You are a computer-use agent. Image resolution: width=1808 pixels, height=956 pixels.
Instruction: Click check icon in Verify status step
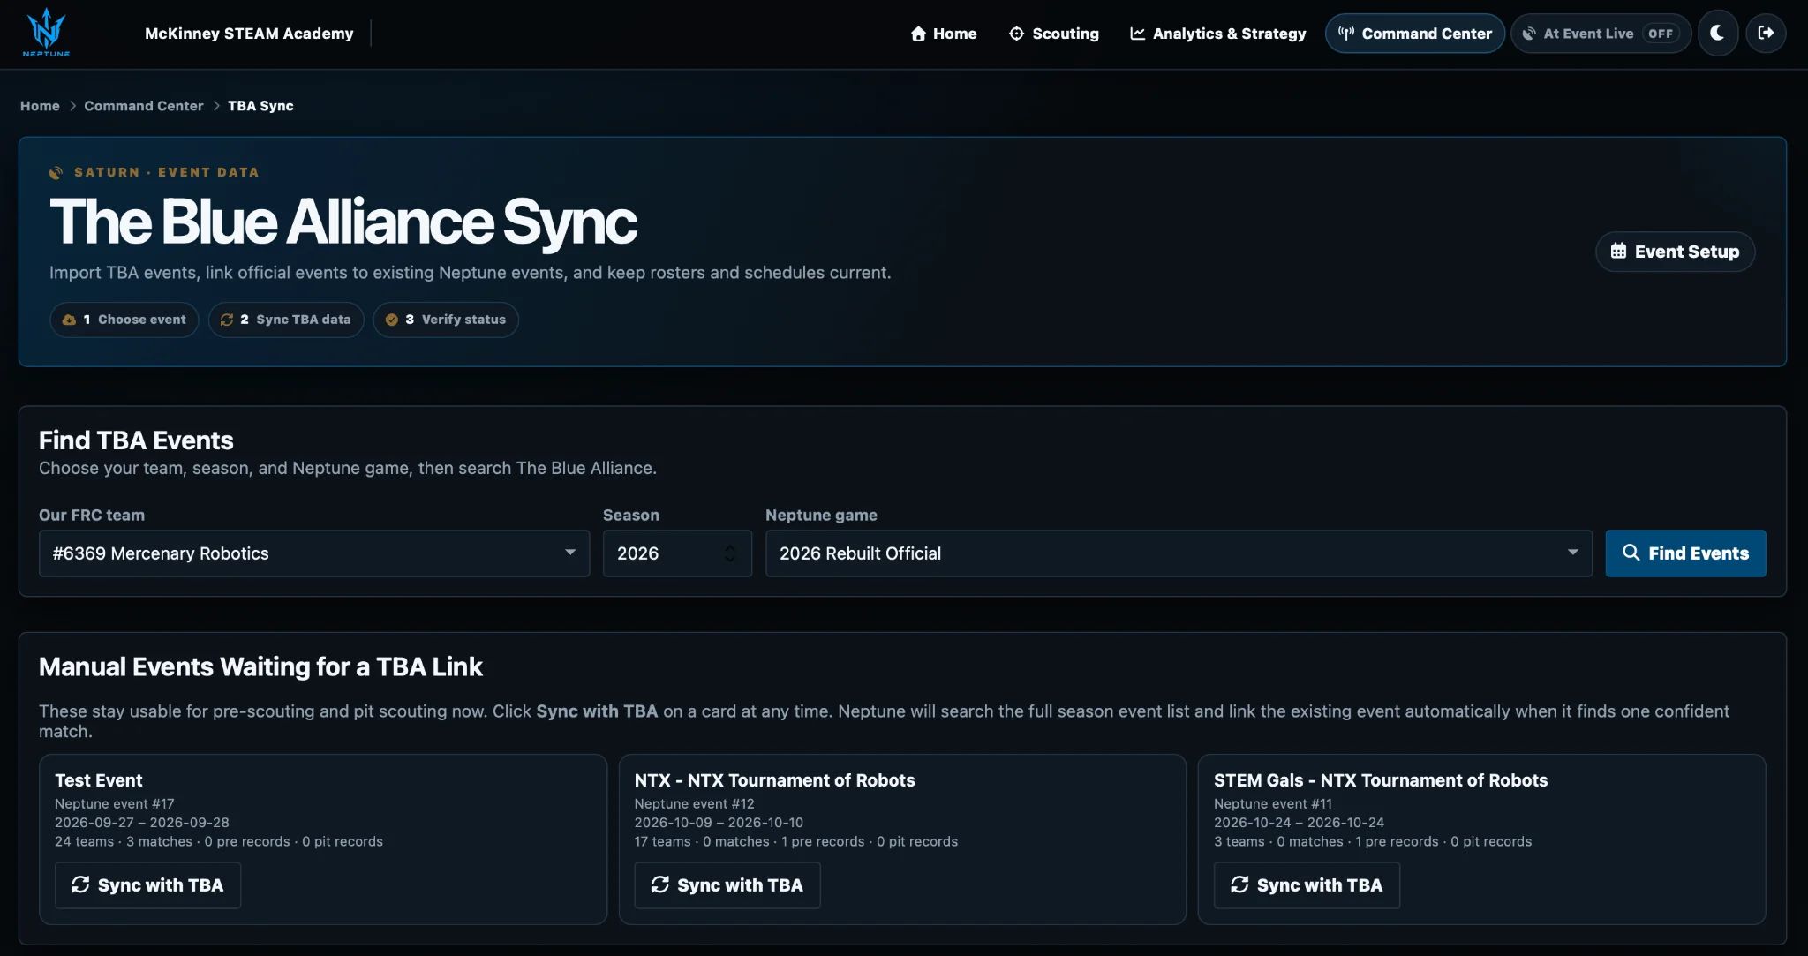[391, 320]
